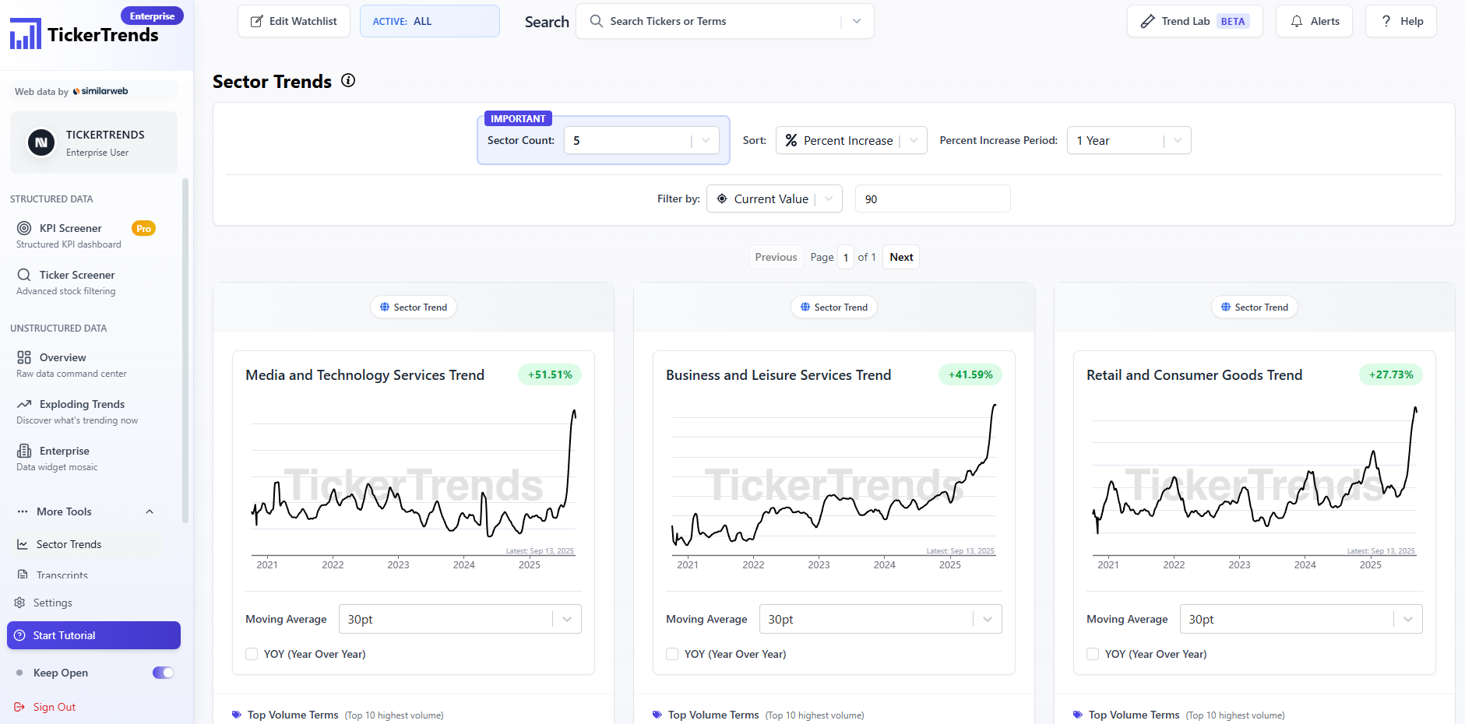The height and width of the screenshot is (724, 1465).
Task: Click the Settings gear icon in sidebar
Action: 19,603
